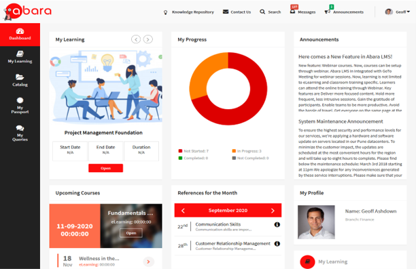
Task: Open the Wellness in the... course arrow
Action: (x=148, y=262)
